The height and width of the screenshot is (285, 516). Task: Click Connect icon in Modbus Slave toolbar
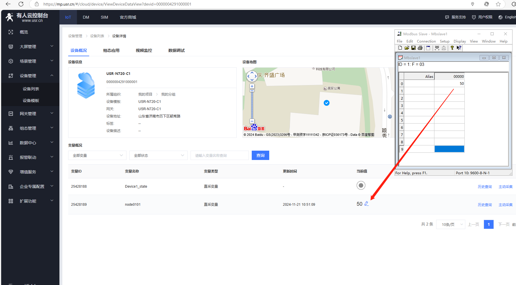[x=437, y=48]
